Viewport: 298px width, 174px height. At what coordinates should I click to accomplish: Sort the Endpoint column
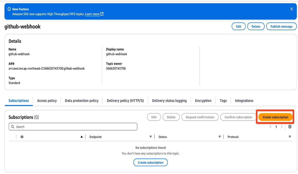coord(151,137)
